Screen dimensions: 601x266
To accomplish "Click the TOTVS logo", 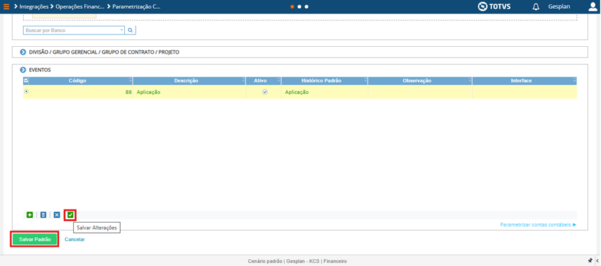I will coord(494,7).
